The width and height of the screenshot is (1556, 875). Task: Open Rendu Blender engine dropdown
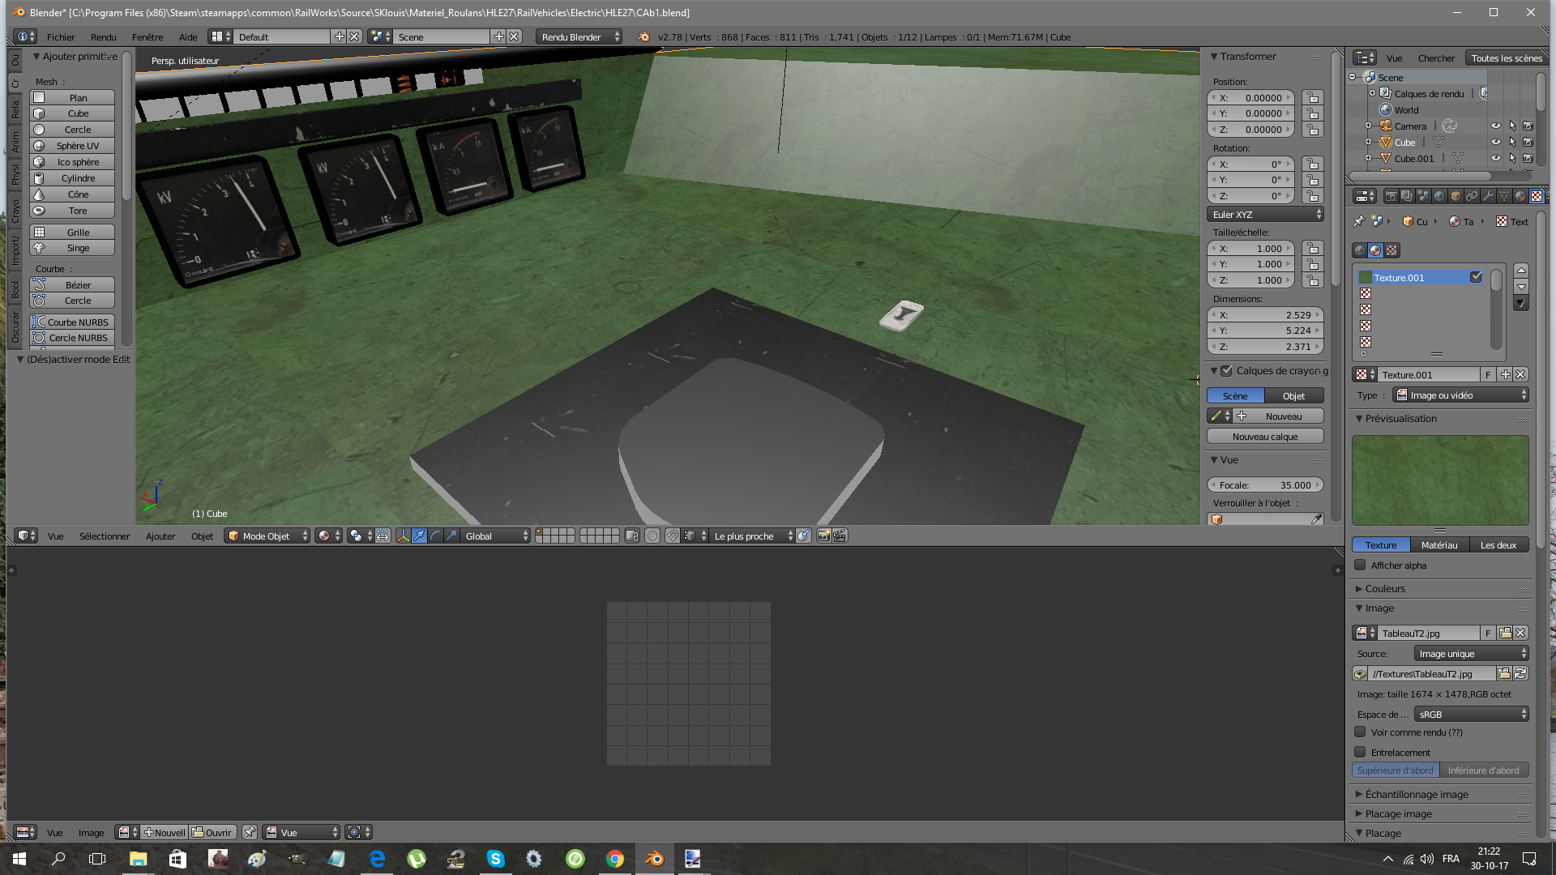coord(579,36)
